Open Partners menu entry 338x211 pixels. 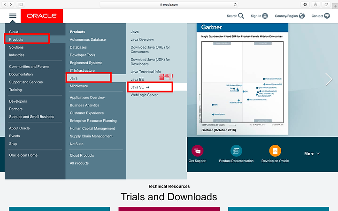click(x=16, y=109)
